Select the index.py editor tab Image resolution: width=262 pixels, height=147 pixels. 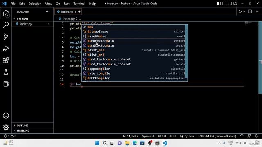68,12
